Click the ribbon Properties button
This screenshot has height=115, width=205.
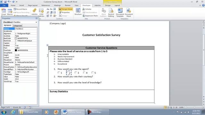pos(64,12)
